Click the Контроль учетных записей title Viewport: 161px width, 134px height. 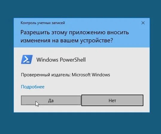tap(43, 23)
